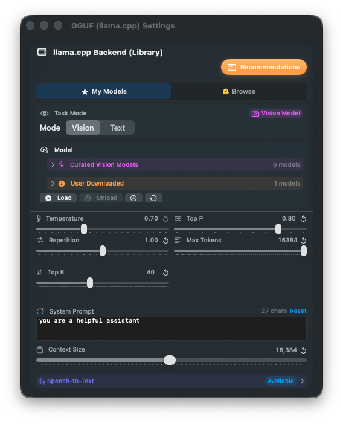
Task: Click the System Prompt bubble icon
Action: 40,311
